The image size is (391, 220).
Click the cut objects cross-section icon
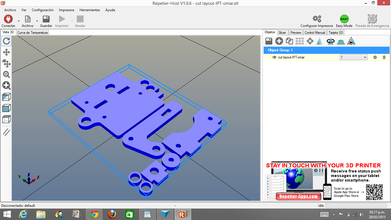[x=341, y=41]
